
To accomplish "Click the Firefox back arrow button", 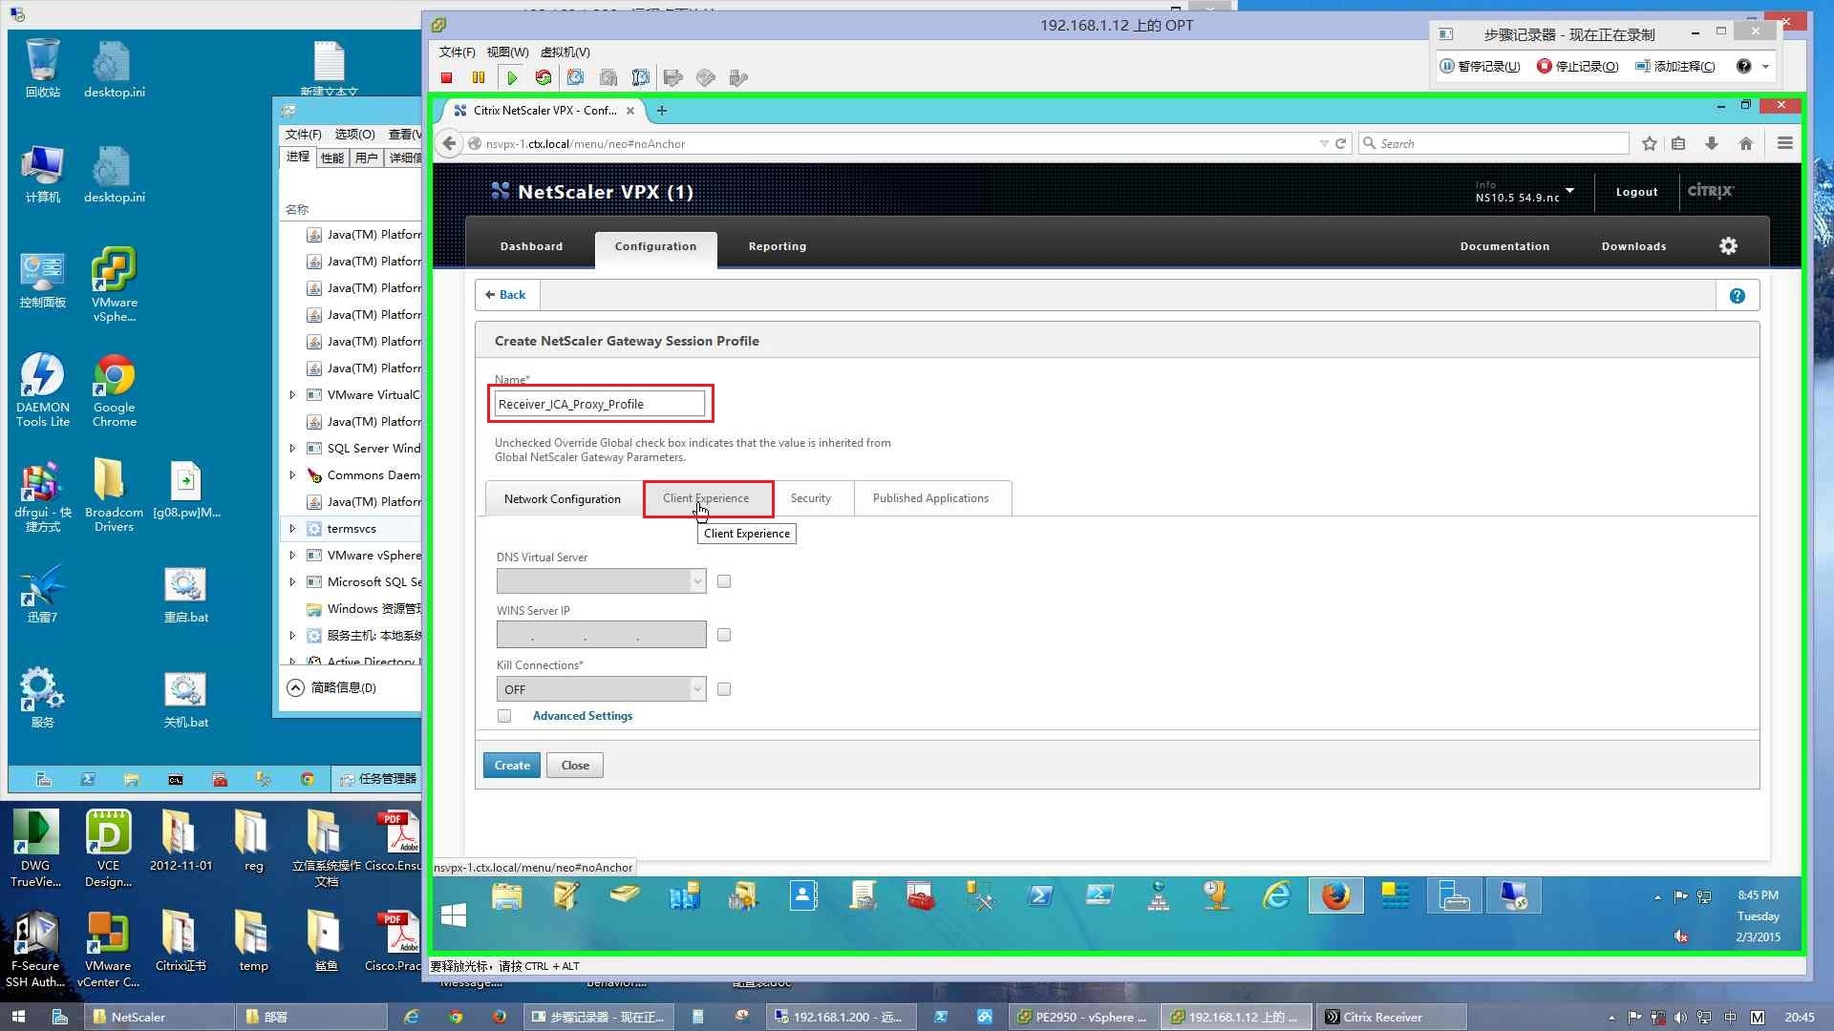I will coord(449,144).
